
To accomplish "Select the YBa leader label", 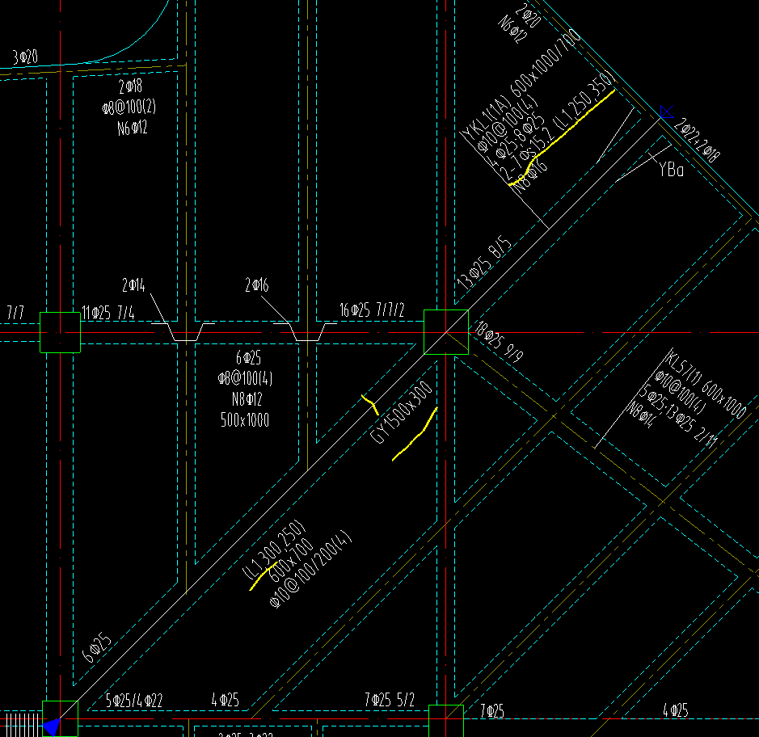I will click(x=672, y=170).
